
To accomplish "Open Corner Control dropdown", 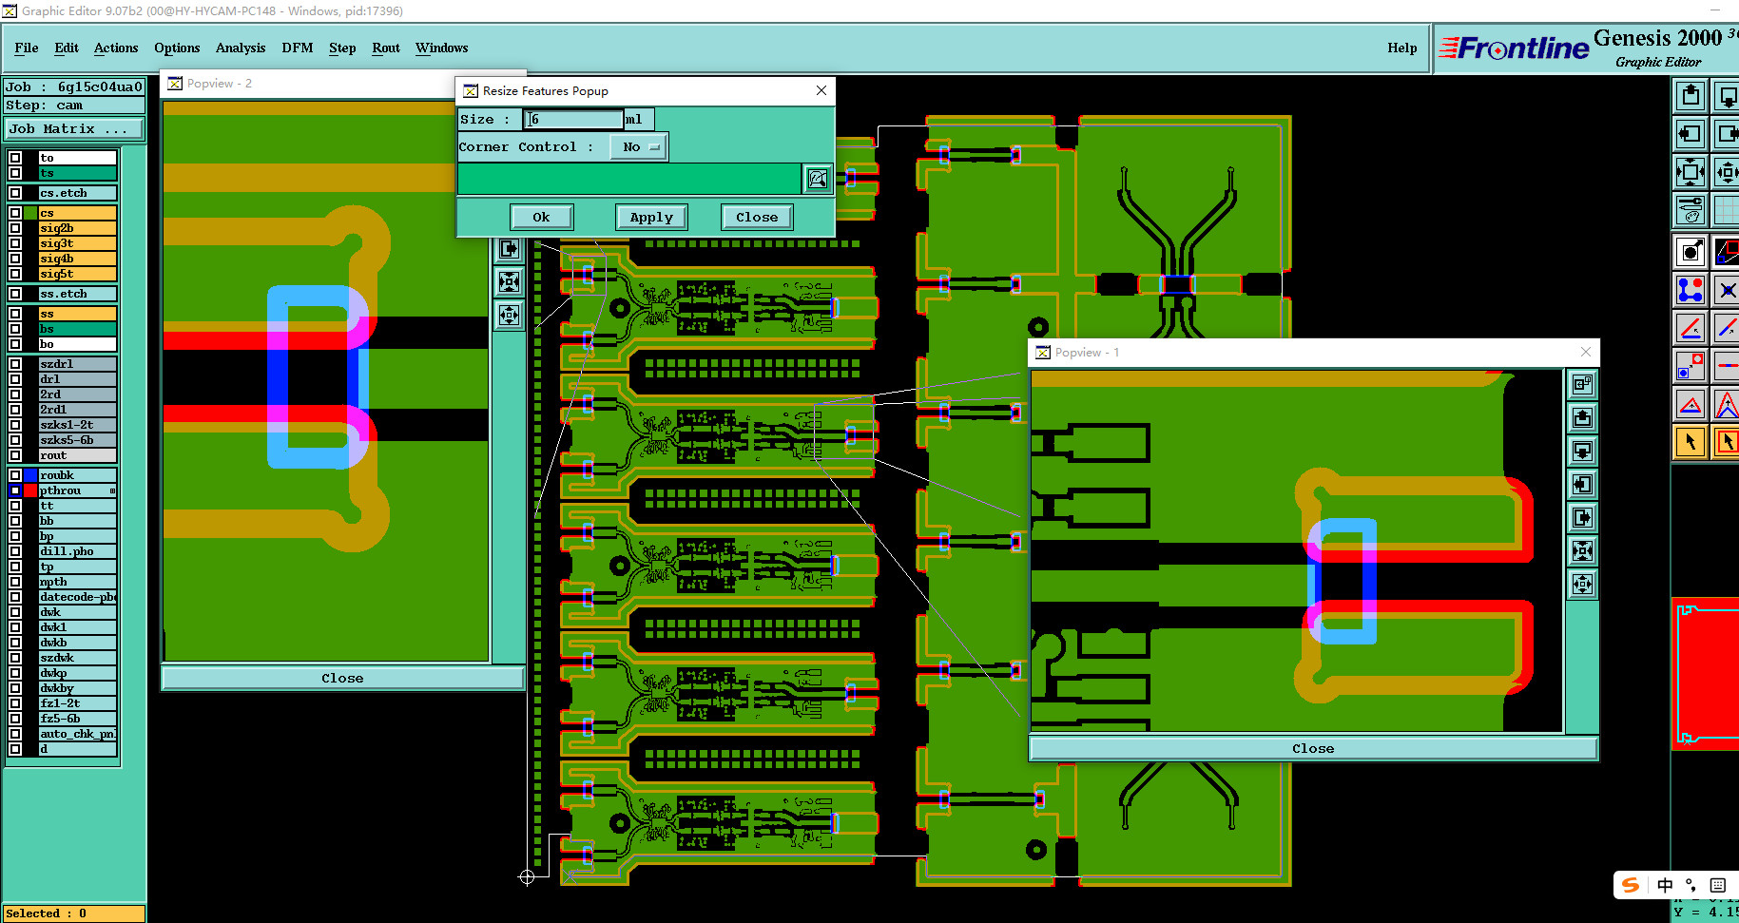I will pos(639,147).
